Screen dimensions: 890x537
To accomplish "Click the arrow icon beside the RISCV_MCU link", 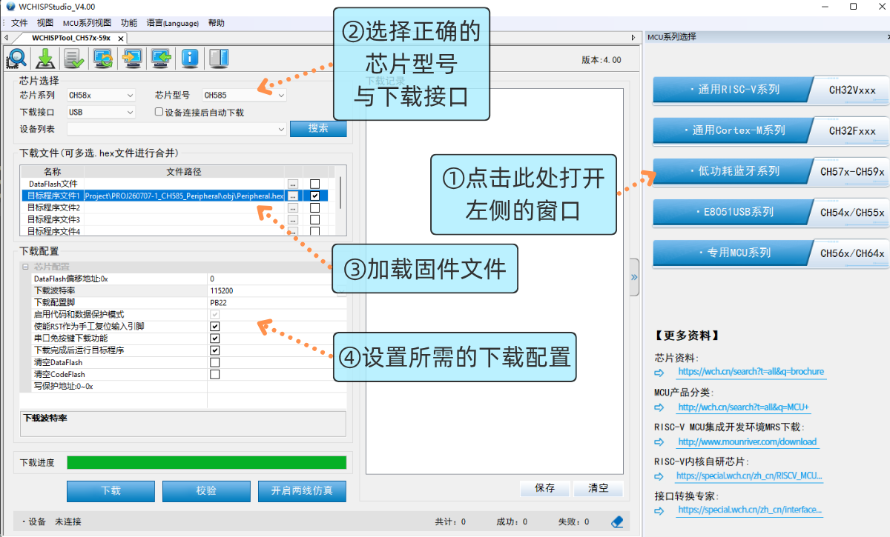I will tap(659, 476).
